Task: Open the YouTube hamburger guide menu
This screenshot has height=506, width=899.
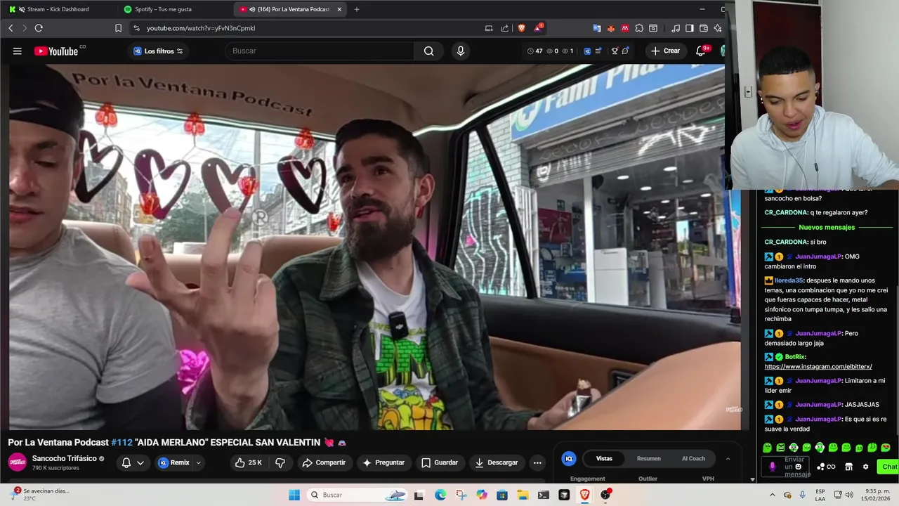Action: (18, 51)
